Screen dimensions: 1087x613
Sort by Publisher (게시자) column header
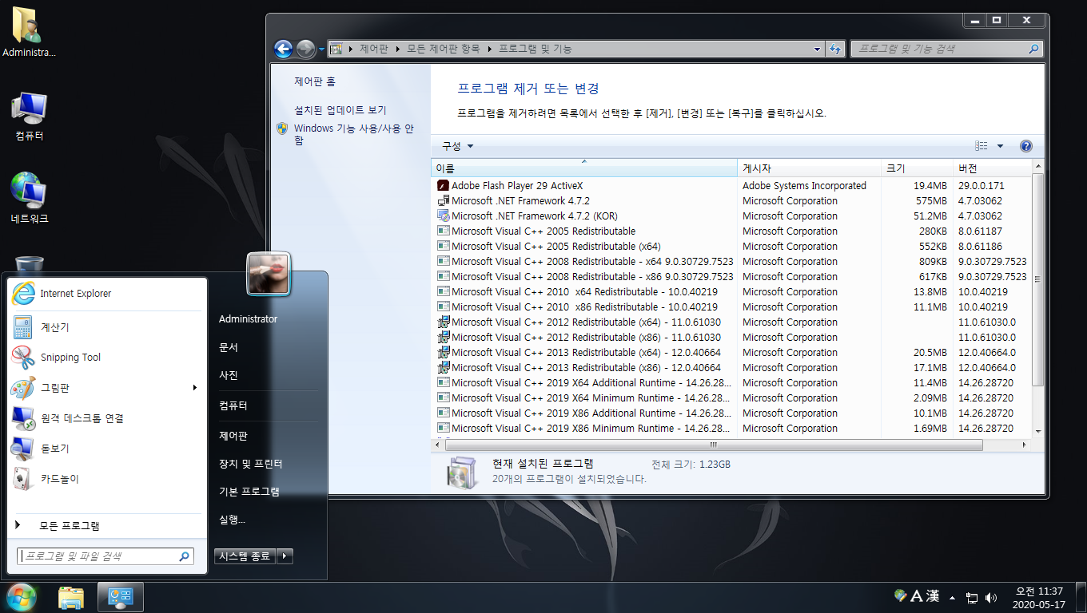810,168
